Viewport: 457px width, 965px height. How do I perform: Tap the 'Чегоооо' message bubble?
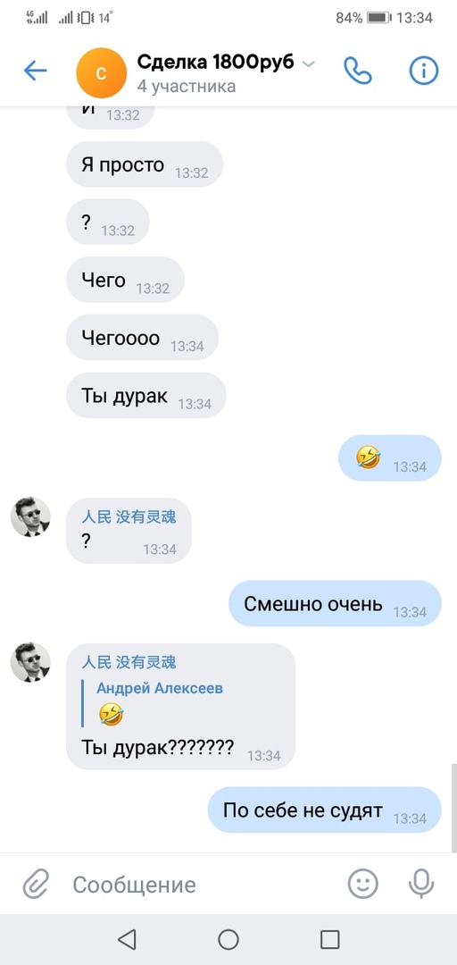click(x=142, y=338)
